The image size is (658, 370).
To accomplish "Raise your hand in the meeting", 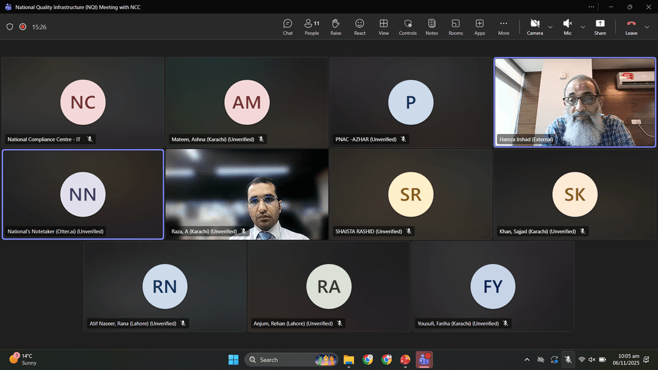I will [336, 27].
